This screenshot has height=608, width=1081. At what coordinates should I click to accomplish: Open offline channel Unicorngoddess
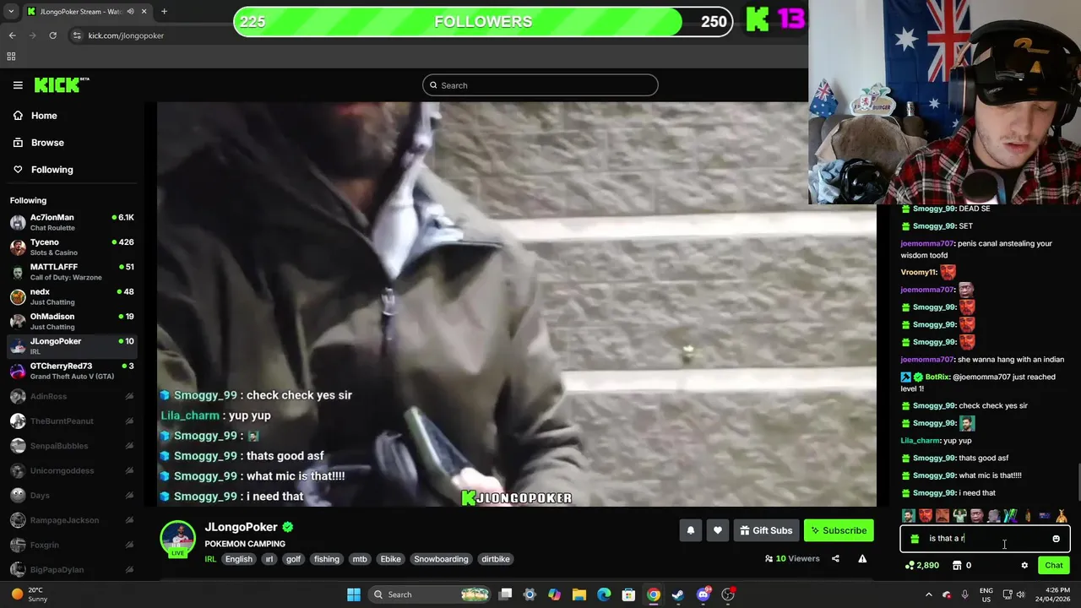coord(72,470)
